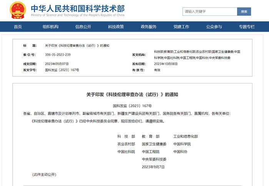
Task: Open the 组织机构 menu item
Action: click(51, 27)
